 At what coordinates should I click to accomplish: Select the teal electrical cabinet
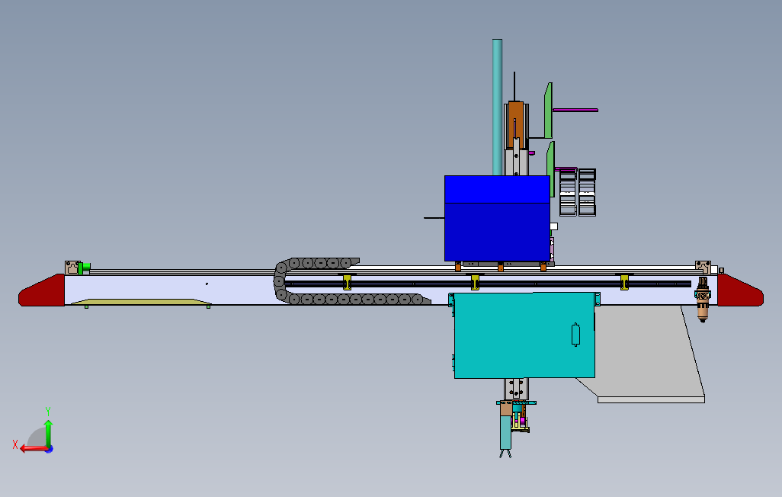point(524,335)
